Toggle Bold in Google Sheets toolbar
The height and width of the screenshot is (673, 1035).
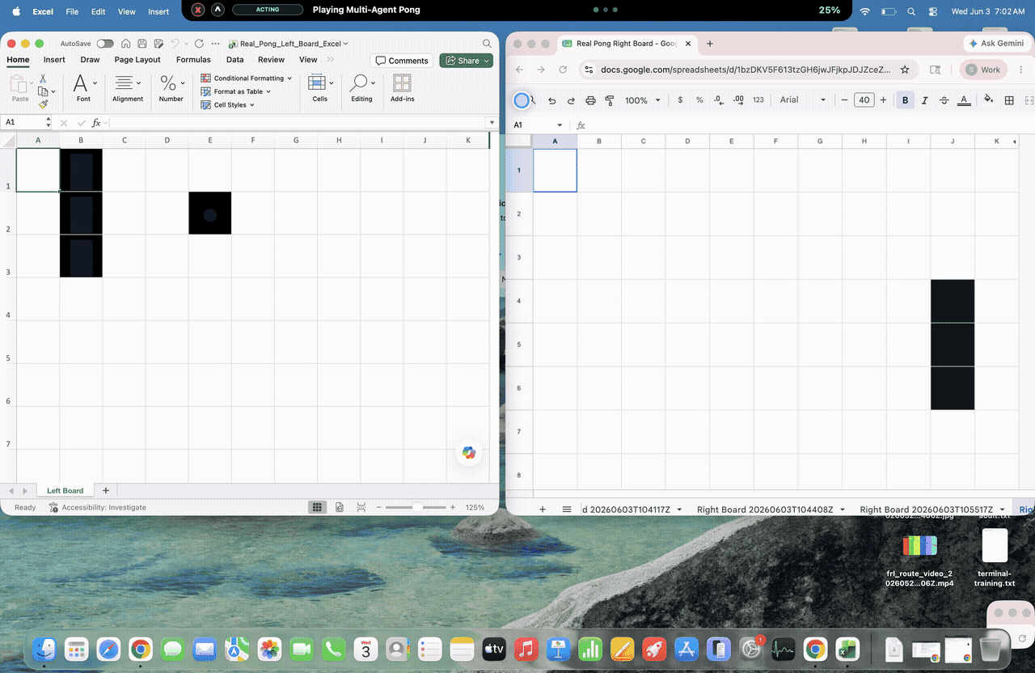905,100
